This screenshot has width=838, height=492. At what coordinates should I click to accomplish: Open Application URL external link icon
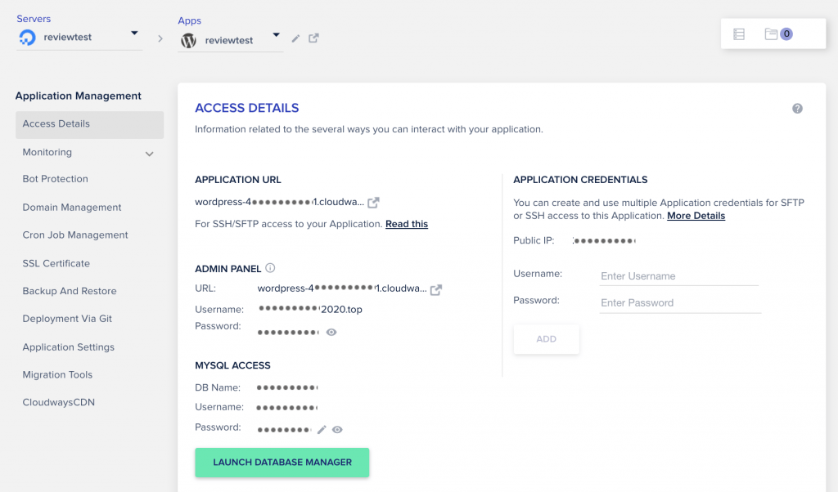click(373, 202)
